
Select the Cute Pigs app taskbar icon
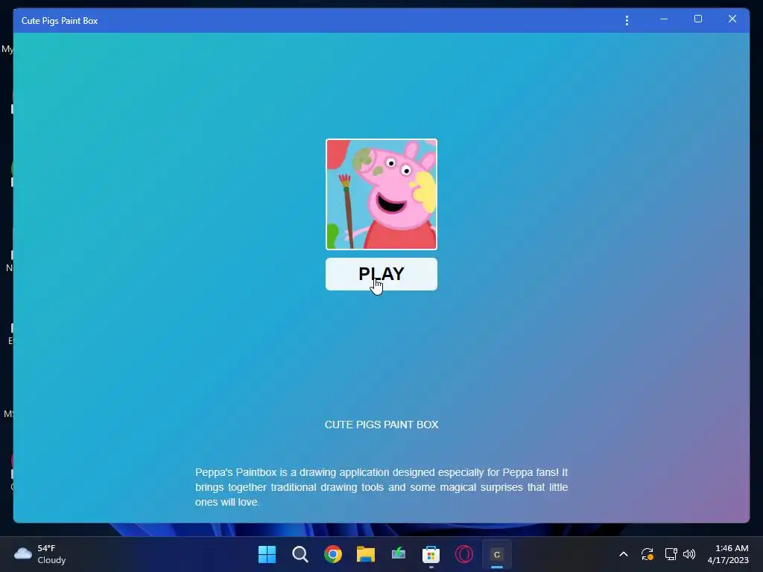pyautogui.click(x=496, y=554)
